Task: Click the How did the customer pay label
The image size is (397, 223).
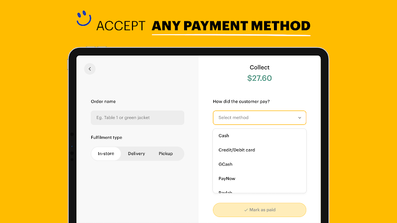Action: click(241, 102)
